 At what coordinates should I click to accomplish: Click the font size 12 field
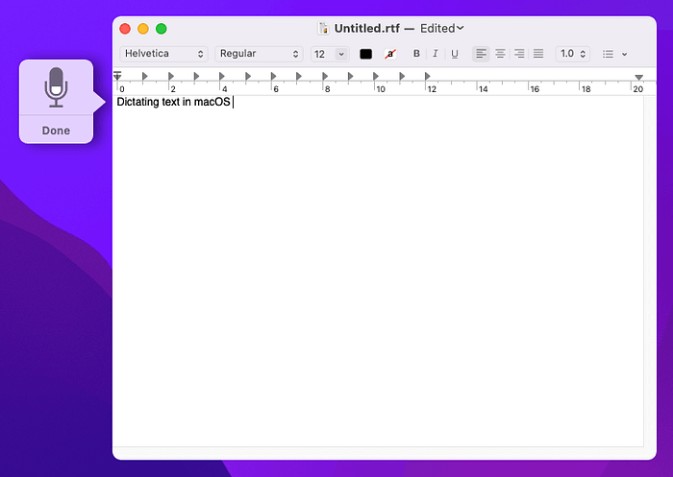click(323, 54)
